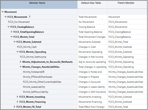Expand Mvmts_Adjustments_to_Reconcile_NetAssets node
The height and width of the screenshot is (110, 148).
20,62
